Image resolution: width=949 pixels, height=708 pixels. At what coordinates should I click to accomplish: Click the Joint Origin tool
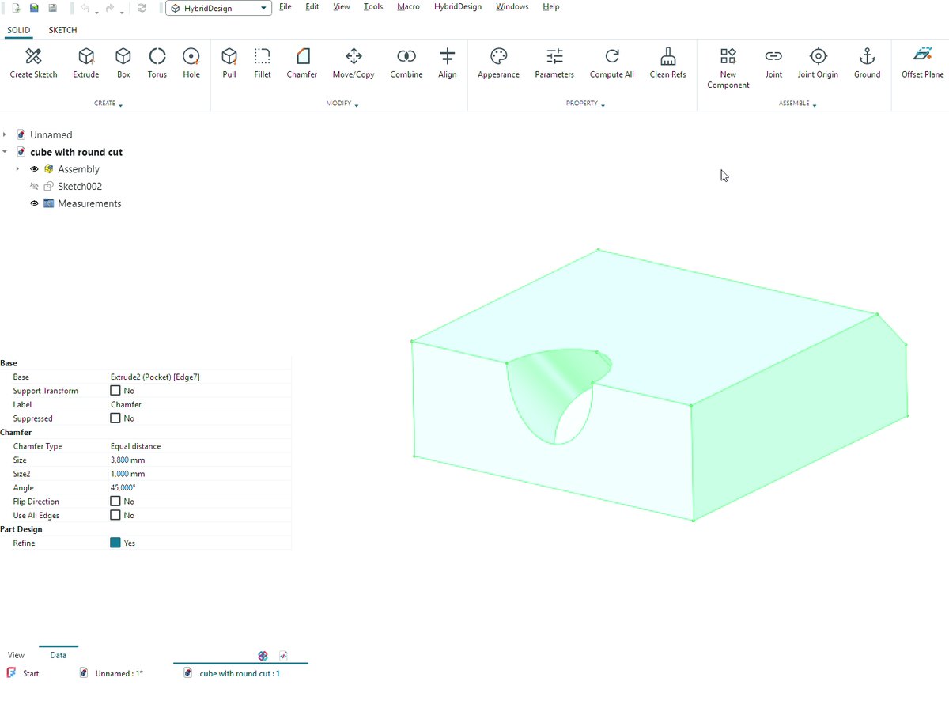[818, 63]
